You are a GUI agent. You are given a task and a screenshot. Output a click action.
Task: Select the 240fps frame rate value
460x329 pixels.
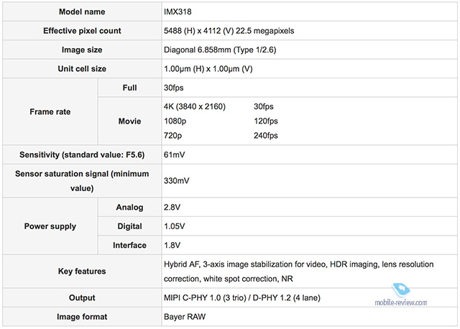click(266, 135)
